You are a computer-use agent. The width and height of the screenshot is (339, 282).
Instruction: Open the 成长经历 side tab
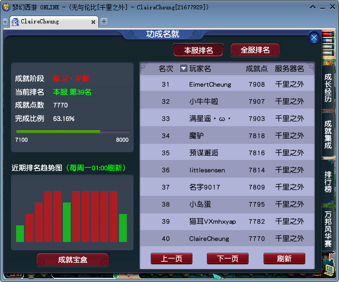(x=328, y=87)
